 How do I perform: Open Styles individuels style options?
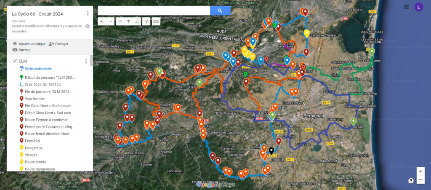pyautogui.click(x=37, y=69)
